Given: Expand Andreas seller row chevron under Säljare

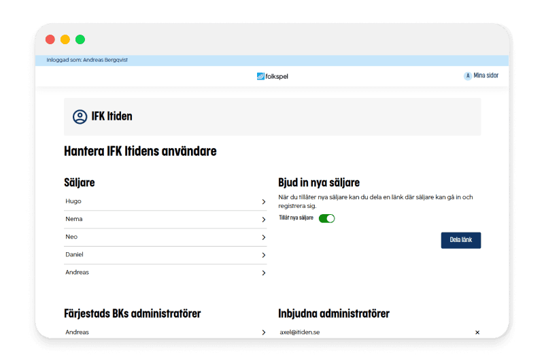Looking at the screenshot, I should click(264, 273).
